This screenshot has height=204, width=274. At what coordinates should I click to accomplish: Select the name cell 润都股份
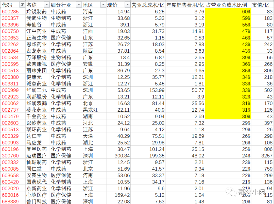(38, 97)
